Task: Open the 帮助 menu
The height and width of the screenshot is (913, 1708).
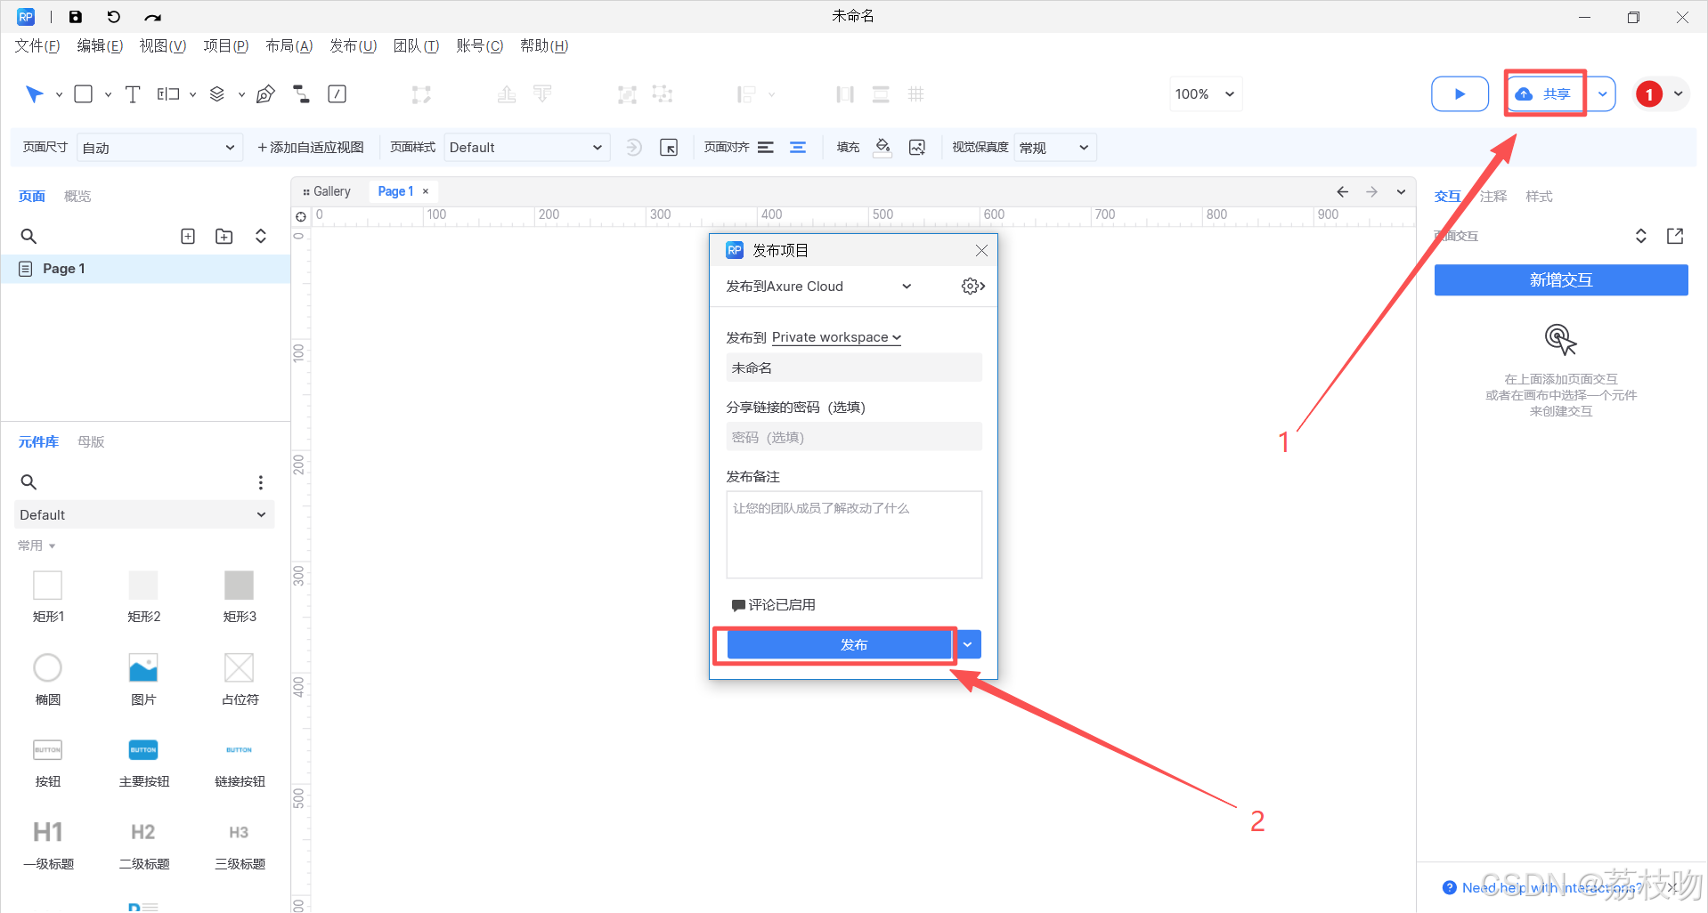Action: pyautogui.click(x=544, y=45)
